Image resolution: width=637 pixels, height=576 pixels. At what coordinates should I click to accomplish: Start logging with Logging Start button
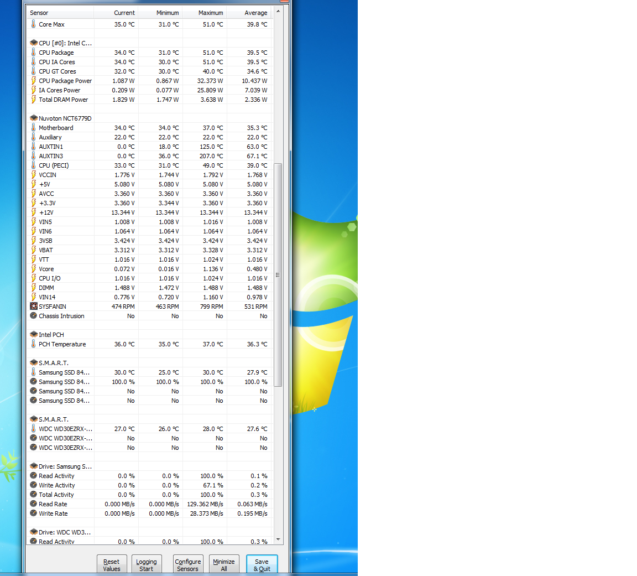(147, 564)
